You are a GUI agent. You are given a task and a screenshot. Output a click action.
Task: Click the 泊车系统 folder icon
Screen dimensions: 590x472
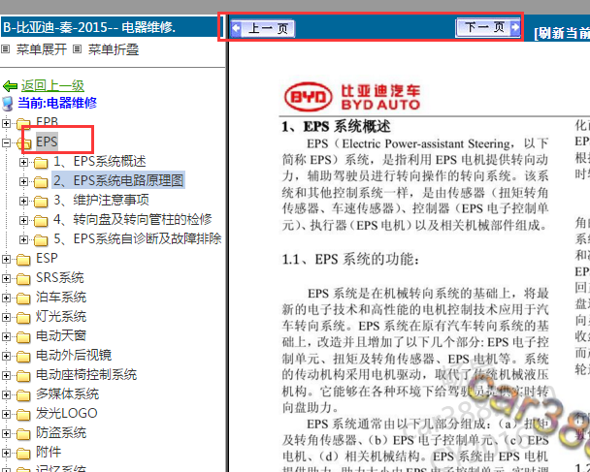(23, 298)
